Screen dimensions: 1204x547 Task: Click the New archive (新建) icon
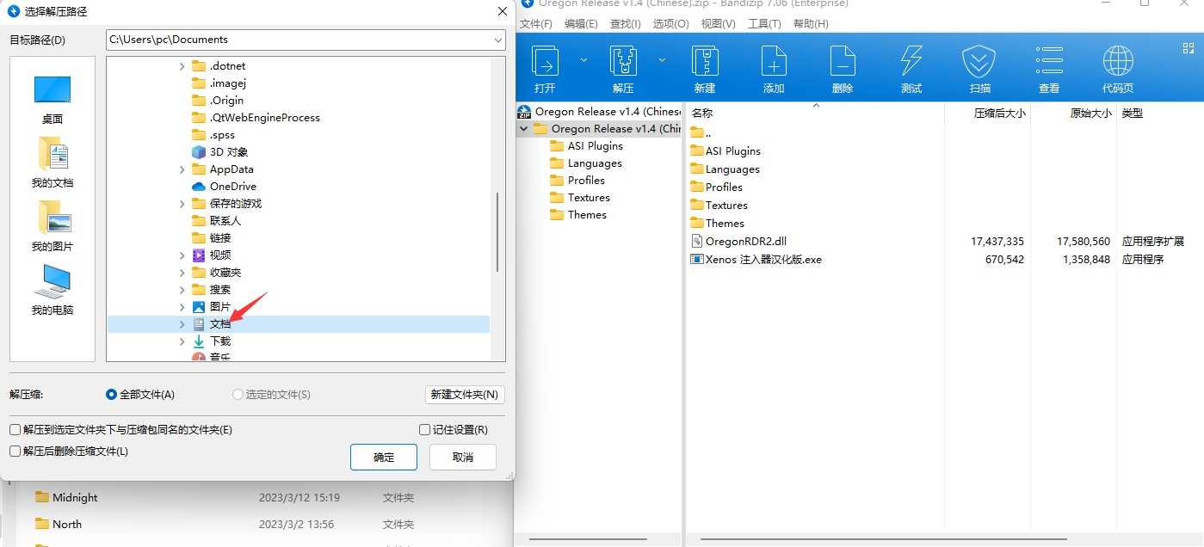(705, 62)
